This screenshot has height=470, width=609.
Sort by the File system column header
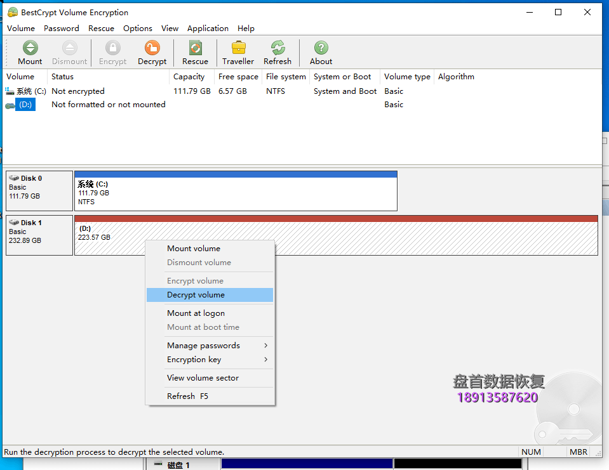pos(286,77)
